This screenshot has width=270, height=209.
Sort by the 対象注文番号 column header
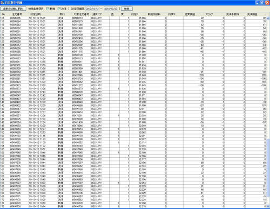tap(81, 14)
